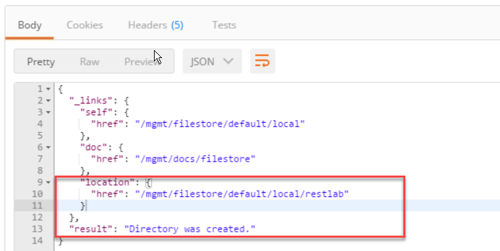Click the "doc" key text
The height and width of the screenshot is (251, 500).
[x=93, y=148]
